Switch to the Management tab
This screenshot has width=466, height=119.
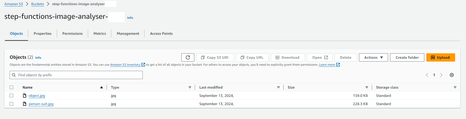[128, 33]
